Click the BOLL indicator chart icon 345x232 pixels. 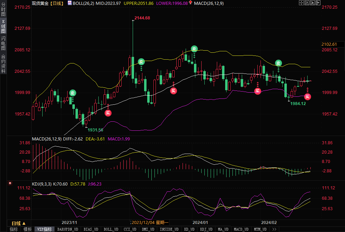click(70, 3)
